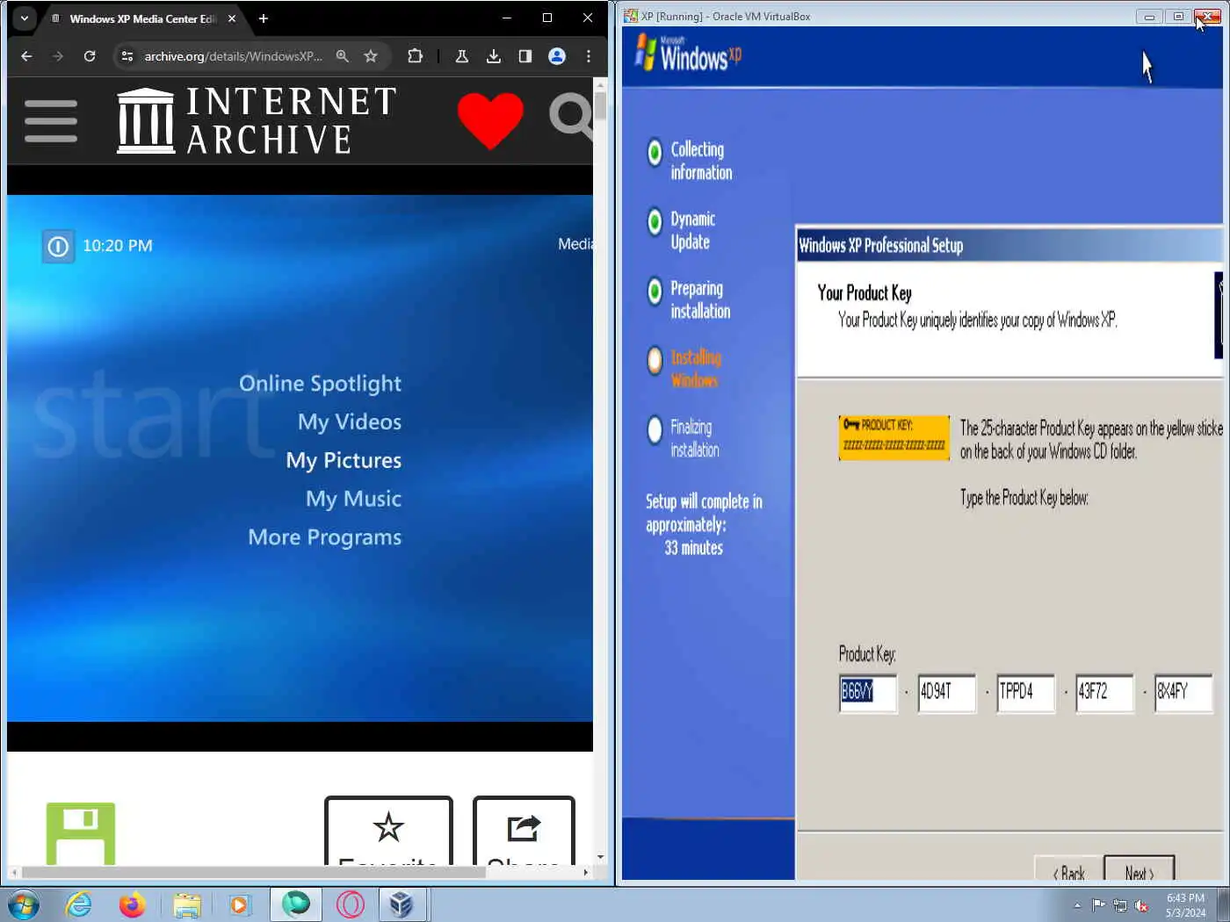The image size is (1230, 922).
Task: Open the tab search dropdown arrow in Chrome
Action: tap(25, 18)
